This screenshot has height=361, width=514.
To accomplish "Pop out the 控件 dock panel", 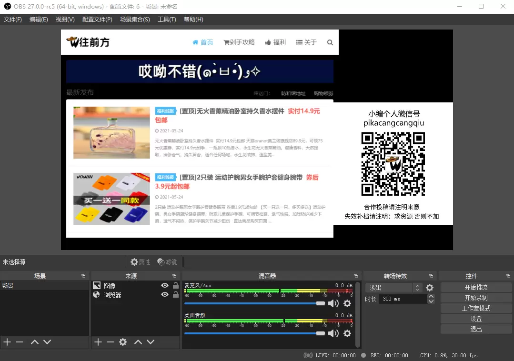I will [x=508, y=276].
